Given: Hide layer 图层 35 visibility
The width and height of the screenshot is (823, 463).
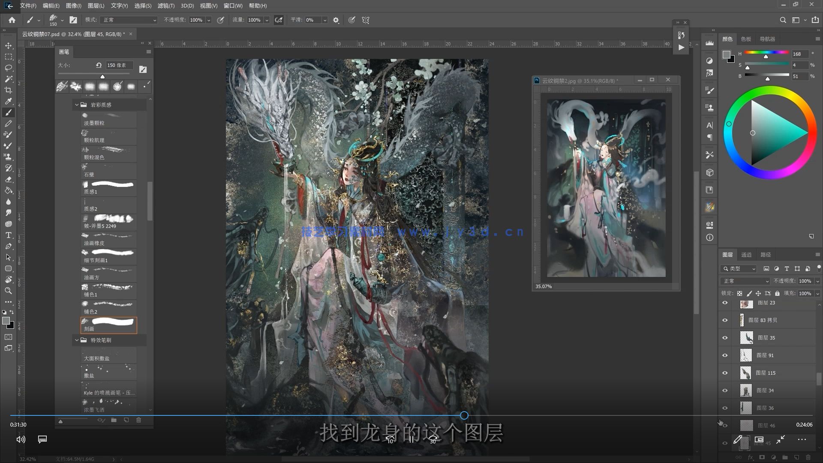Looking at the screenshot, I should (x=725, y=338).
